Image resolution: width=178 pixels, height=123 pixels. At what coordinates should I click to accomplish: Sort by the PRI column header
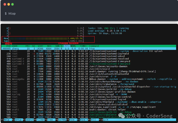tap(28, 46)
